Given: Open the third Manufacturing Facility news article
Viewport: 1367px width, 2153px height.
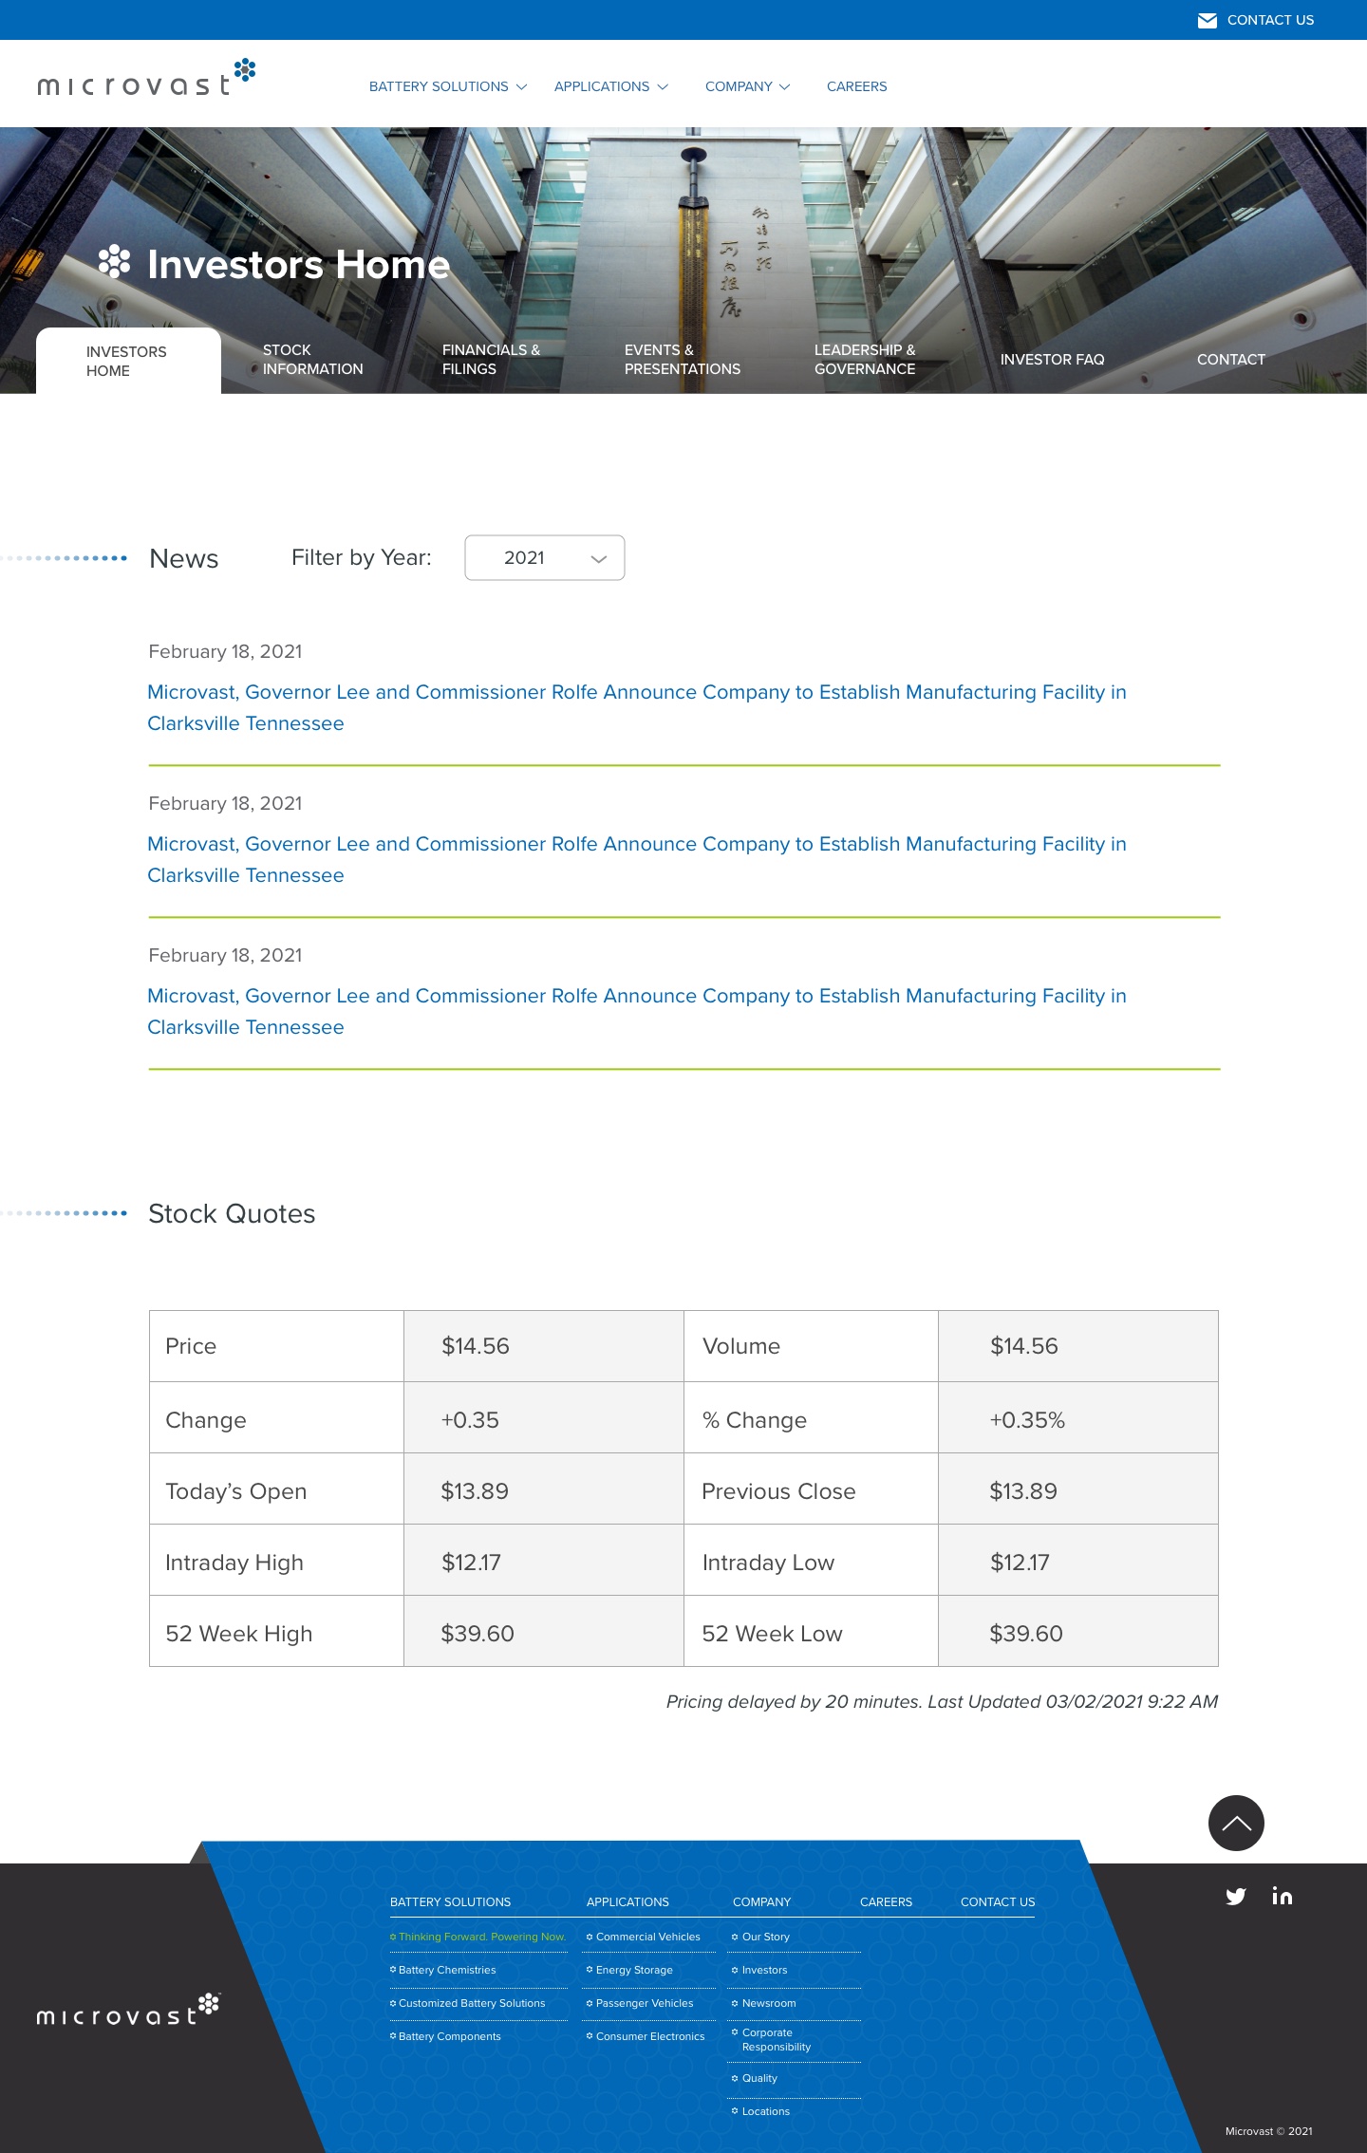Looking at the screenshot, I should point(636,1011).
